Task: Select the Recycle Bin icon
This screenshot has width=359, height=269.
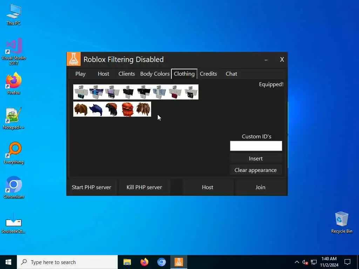Action: pos(341,222)
